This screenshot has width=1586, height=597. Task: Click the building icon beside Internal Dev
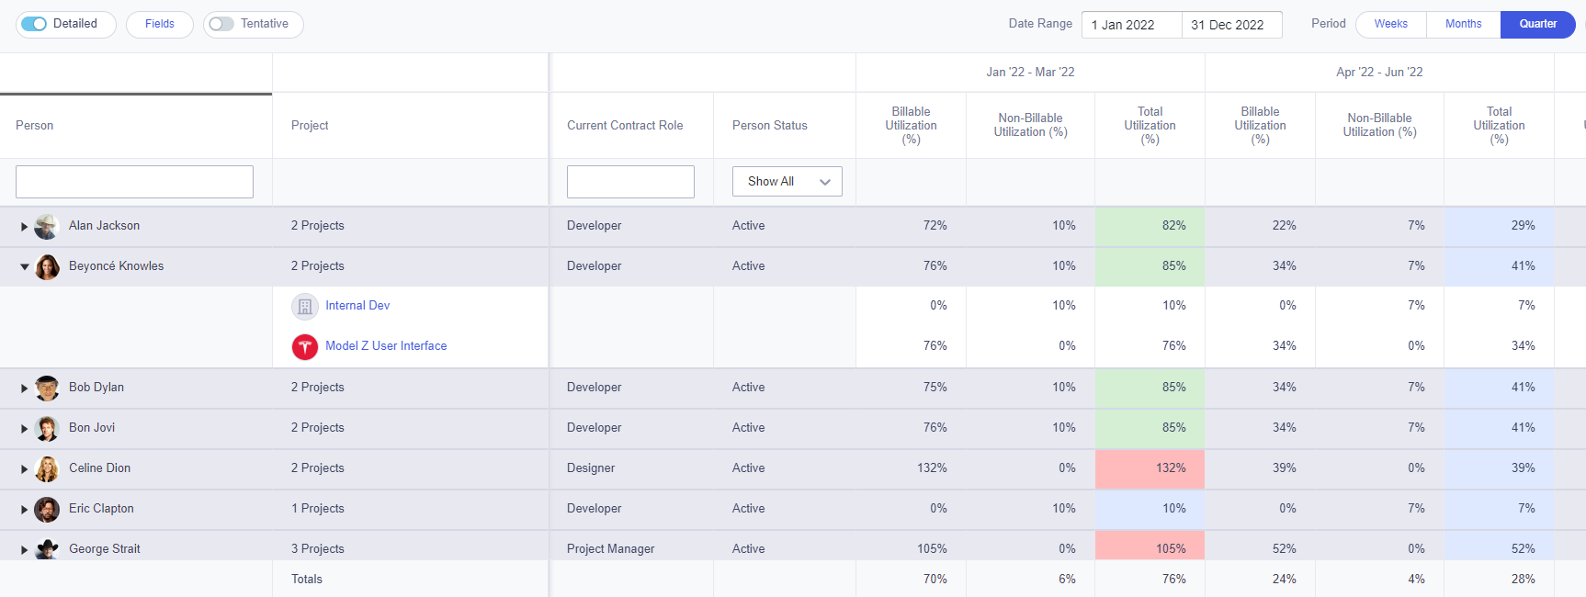click(304, 306)
